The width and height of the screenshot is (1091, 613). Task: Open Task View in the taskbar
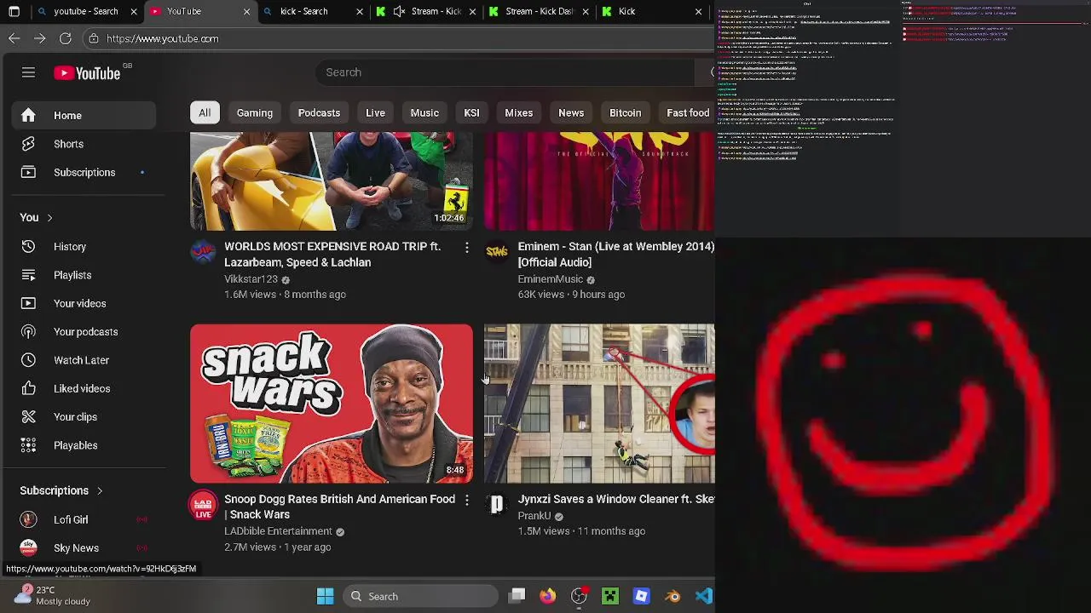point(517,596)
